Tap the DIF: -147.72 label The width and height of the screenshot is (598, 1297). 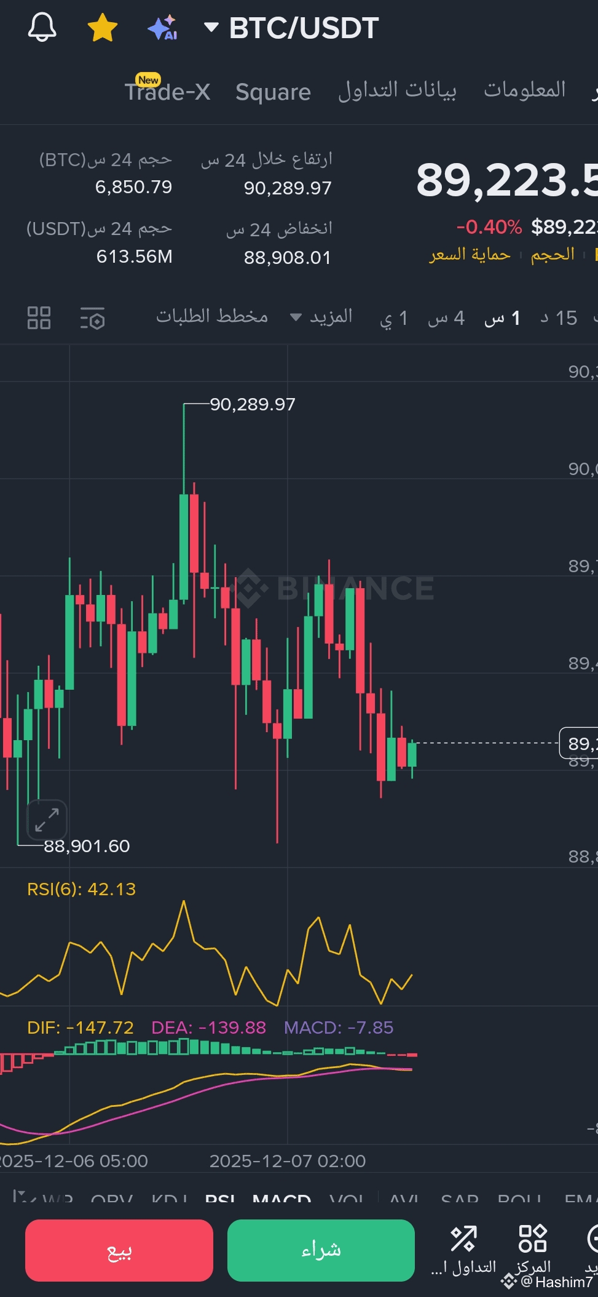81,1028
